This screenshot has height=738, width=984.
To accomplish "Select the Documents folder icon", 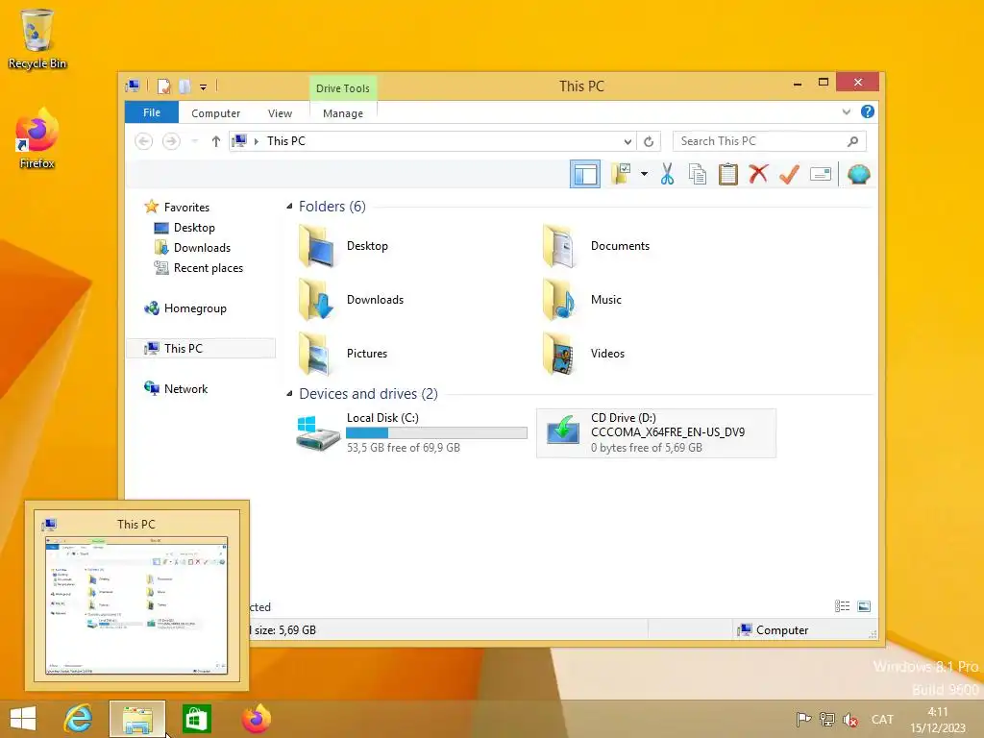I will 560,246.
